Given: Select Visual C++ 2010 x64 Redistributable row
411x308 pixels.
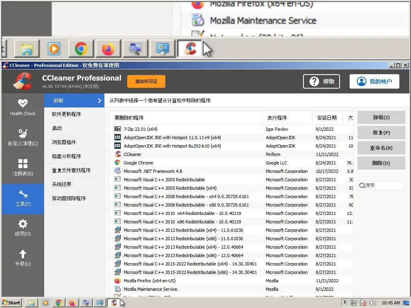Looking at the screenshot, I should [x=231, y=213].
